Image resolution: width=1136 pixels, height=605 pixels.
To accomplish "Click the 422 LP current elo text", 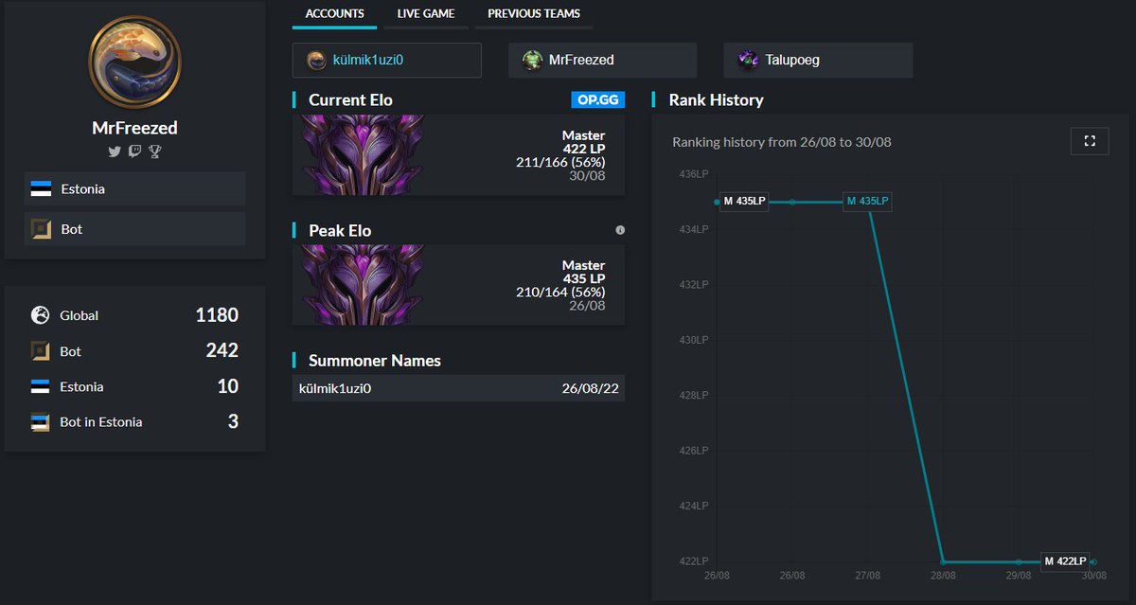I will (x=584, y=149).
